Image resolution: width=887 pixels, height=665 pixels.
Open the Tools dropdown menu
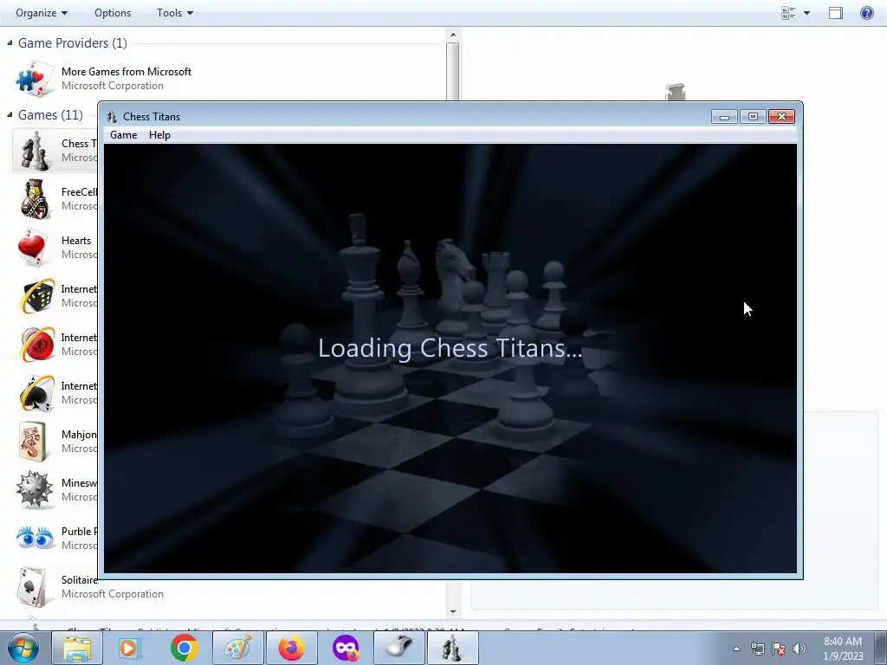[175, 12]
